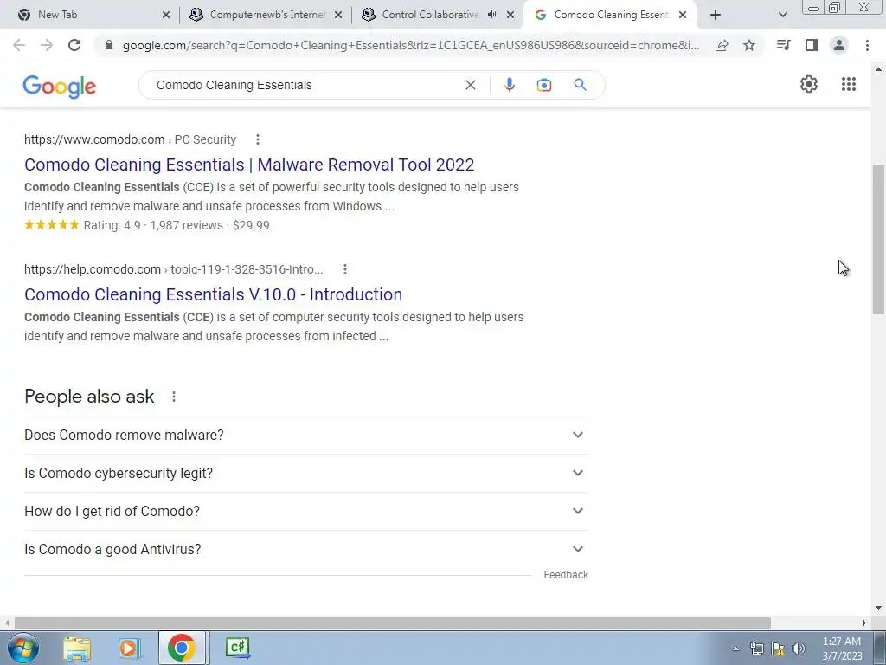Open the Chrome profile avatar
The width and height of the screenshot is (886, 665).
click(839, 45)
